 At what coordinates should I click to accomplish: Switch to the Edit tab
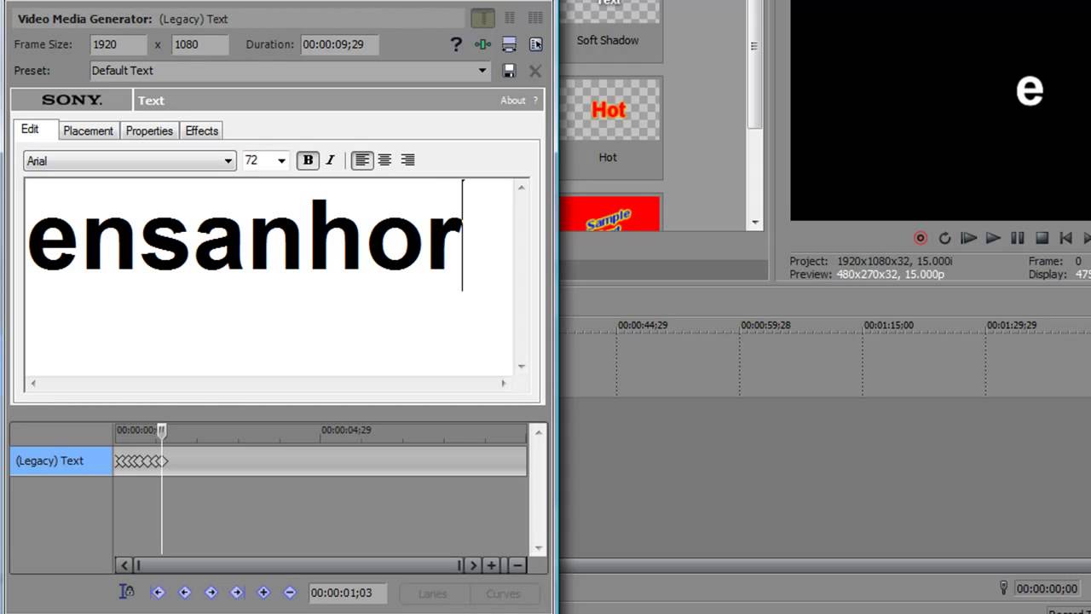pyautogui.click(x=31, y=130)
